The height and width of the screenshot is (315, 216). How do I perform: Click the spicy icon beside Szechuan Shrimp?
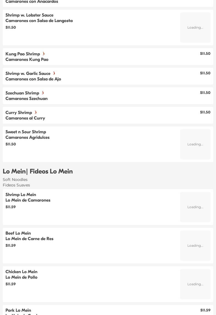[43, 93]
